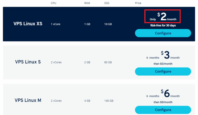Select the VPS Linux XS plan name
Image resolution: width=198 pixels, height=115 pixels.
click(x=28, y=24)
